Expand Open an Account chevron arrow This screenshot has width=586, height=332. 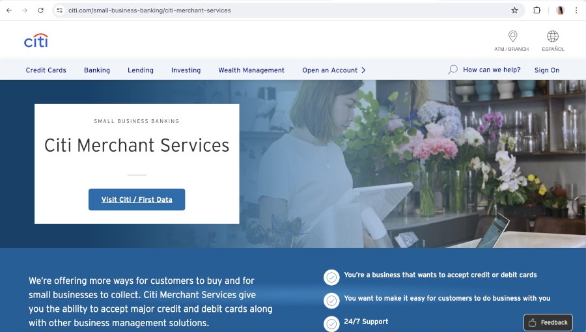tap(363, 70)
